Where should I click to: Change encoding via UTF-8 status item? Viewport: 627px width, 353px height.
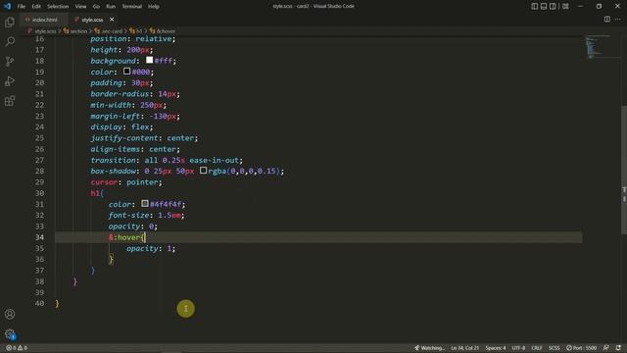click(518, 348)
